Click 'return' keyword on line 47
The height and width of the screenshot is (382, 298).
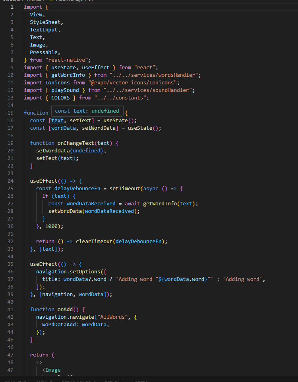pyautogui.click(x=39, y=355)
